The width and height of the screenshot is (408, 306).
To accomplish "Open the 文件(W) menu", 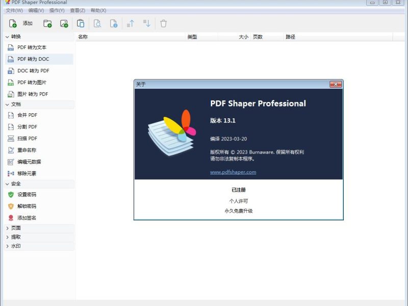I will click(x=14, y=10).
